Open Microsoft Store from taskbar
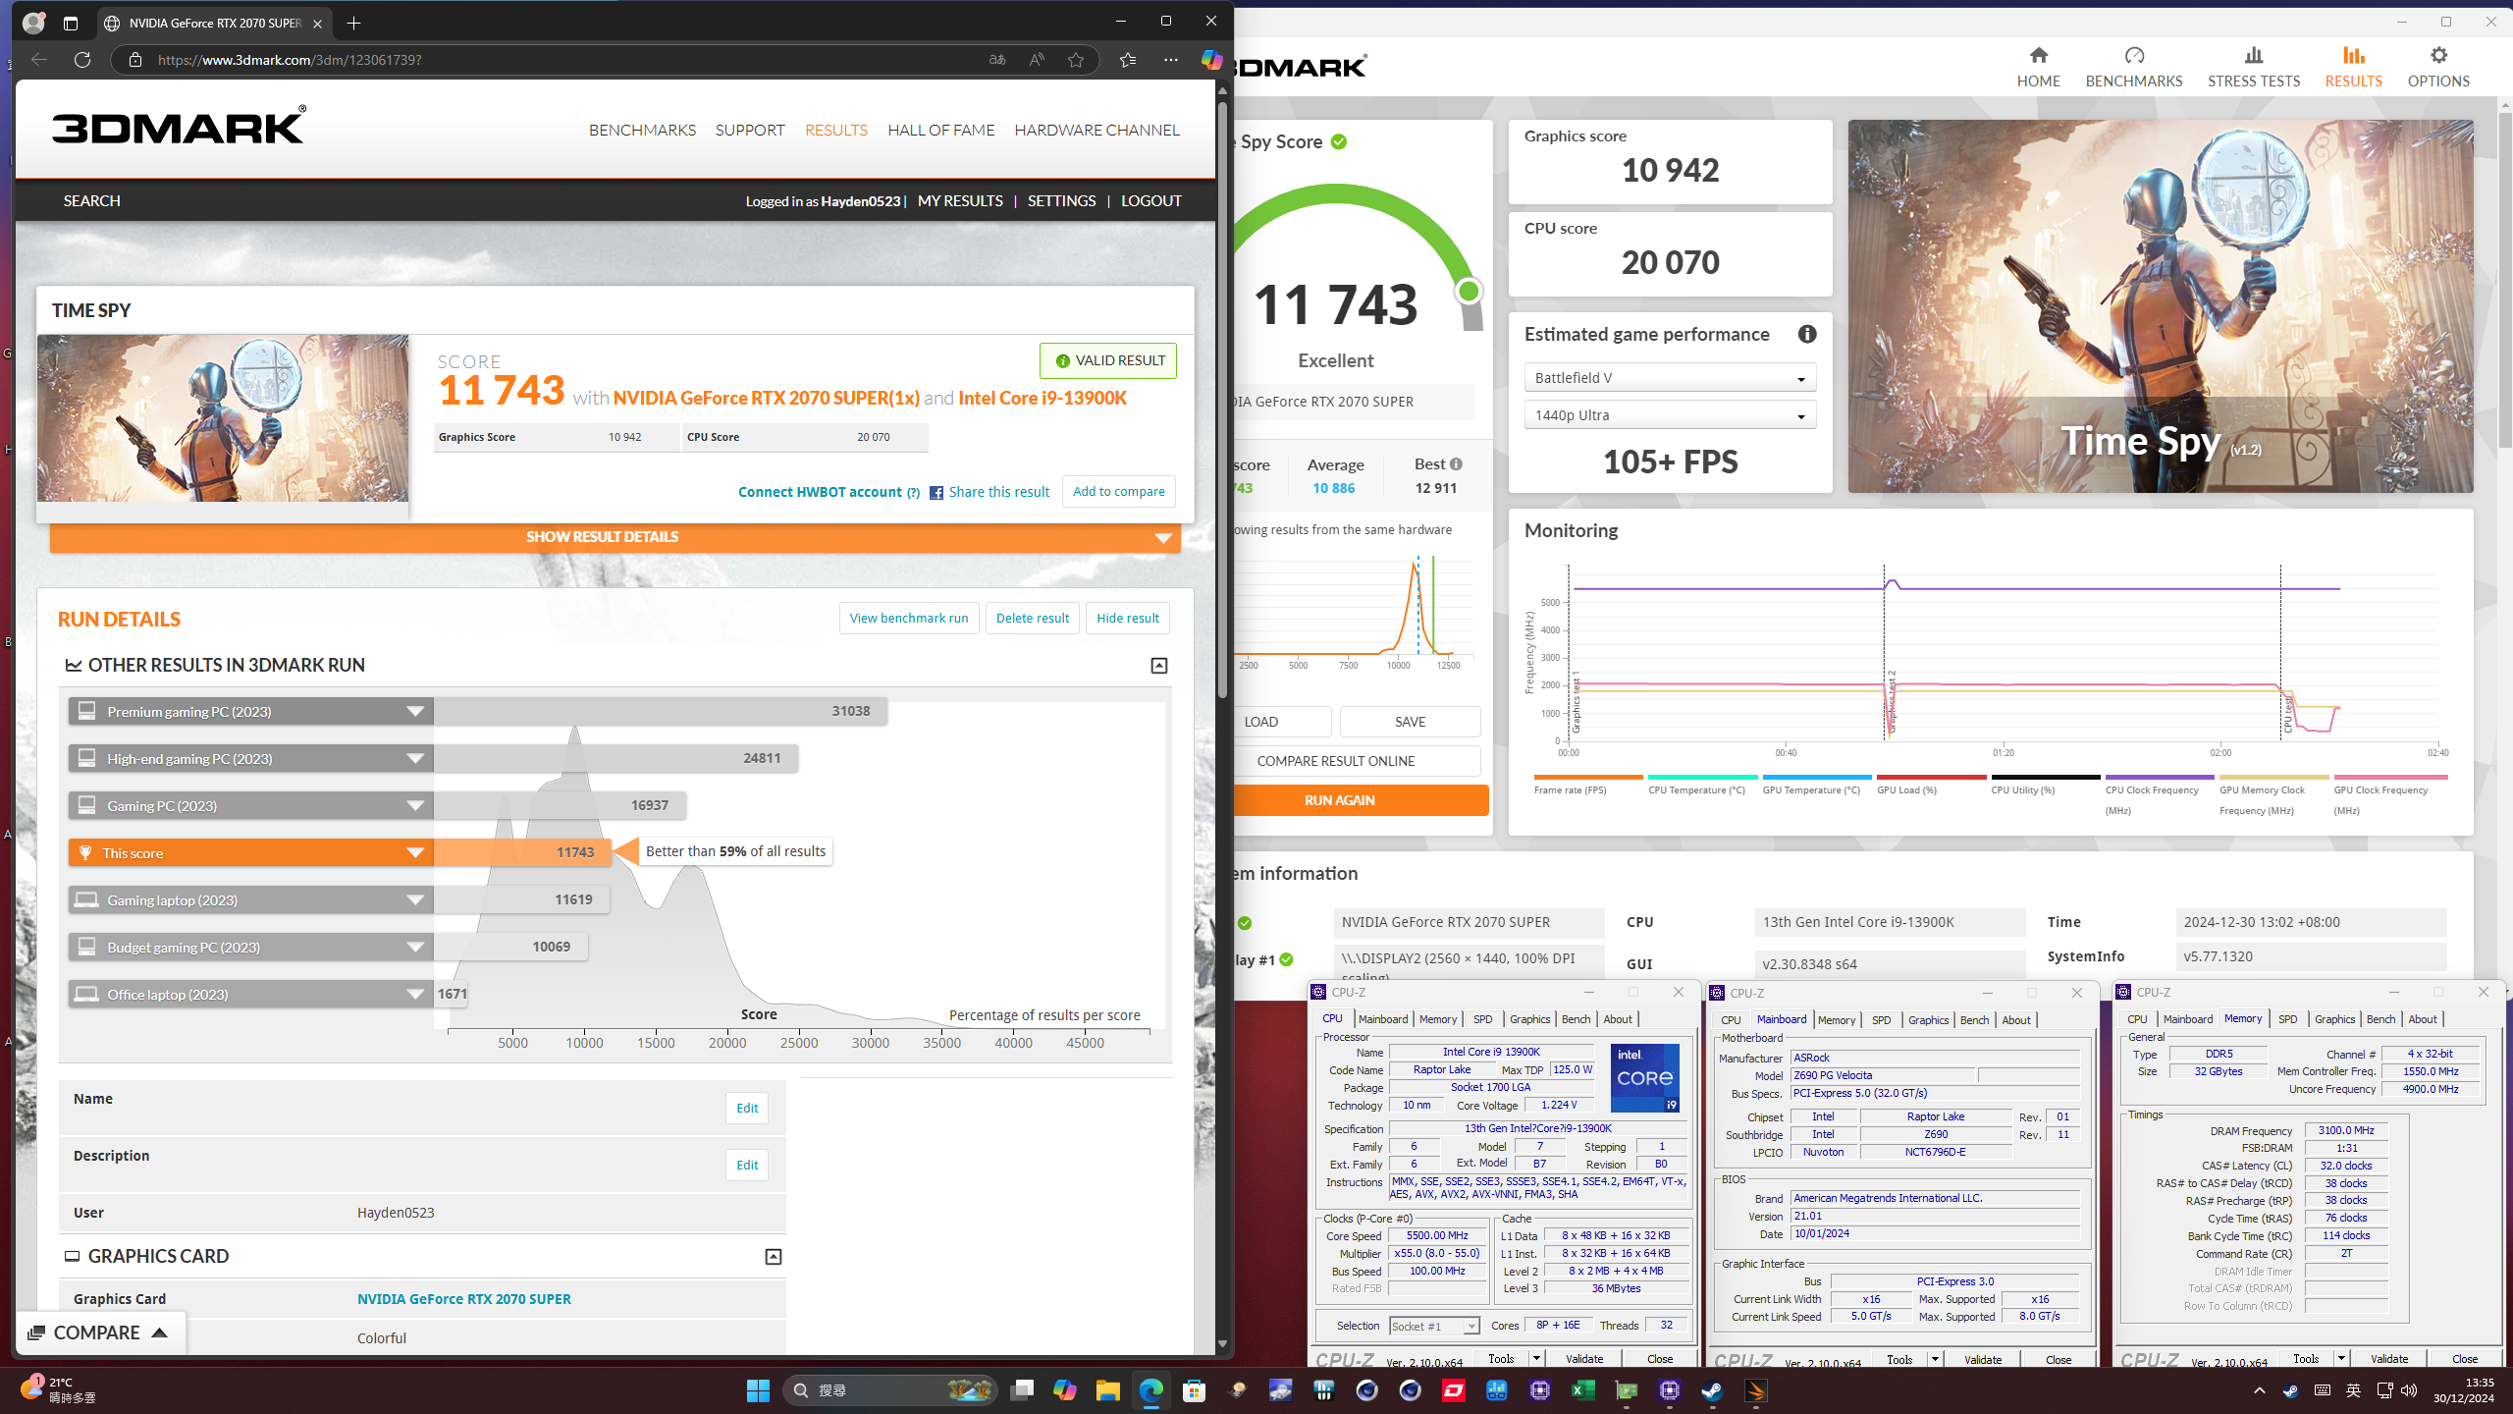This screenshot has width=2513, height=1414. (x=1195, y=1390)
